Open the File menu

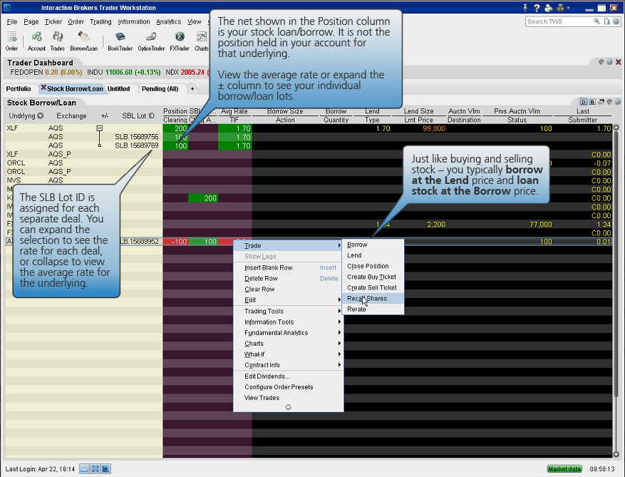(12, 21)
